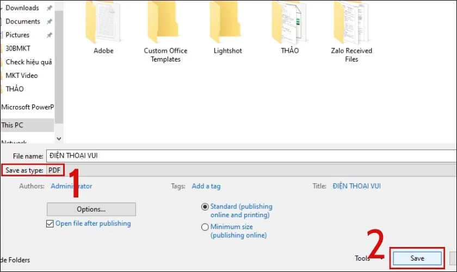Click the Options... button
The height and width of the screenshot is (272, 457).
91,209
